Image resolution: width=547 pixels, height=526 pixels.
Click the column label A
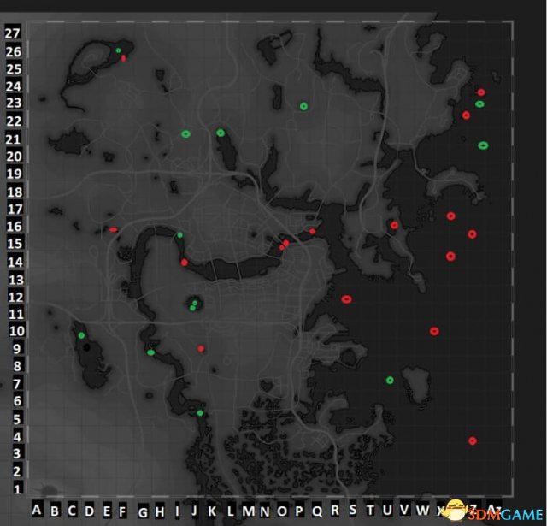pos(37,510)
